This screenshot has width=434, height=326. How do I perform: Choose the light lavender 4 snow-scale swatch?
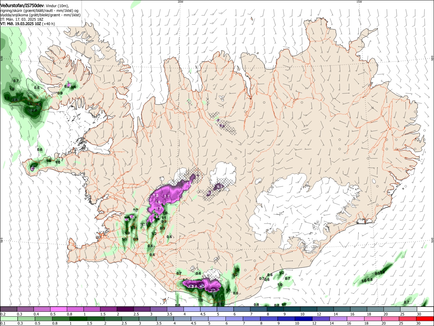tap(192, 309)
